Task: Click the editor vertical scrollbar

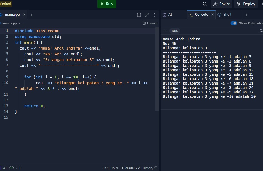Action: click(x=157, y=69)
